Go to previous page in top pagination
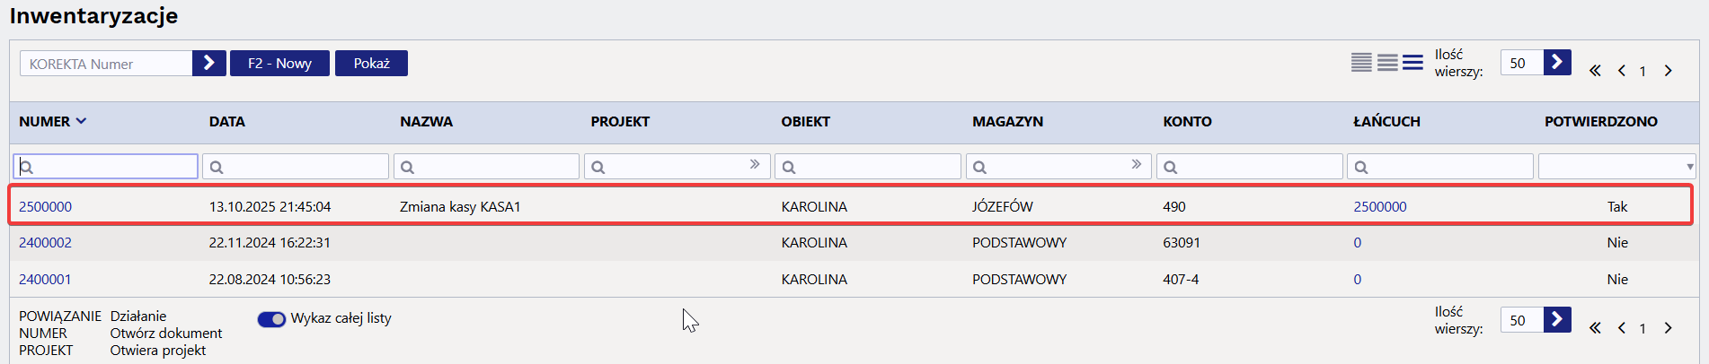 click(1622, 71)
